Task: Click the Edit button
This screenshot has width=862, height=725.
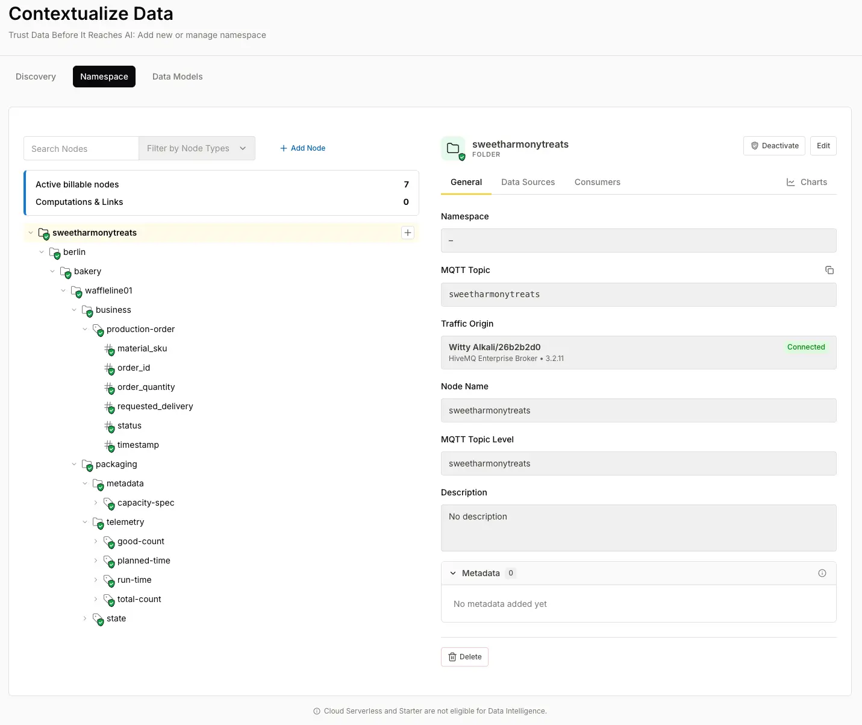Action: pos(823,146)
